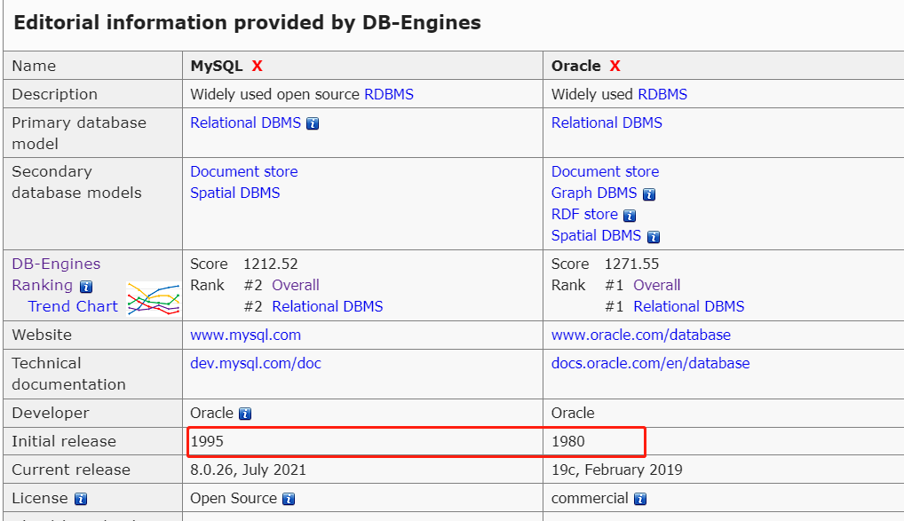The width and height of the screenshot is (904, 521).
Task: Click the Website row label
Action: point(42,335)
